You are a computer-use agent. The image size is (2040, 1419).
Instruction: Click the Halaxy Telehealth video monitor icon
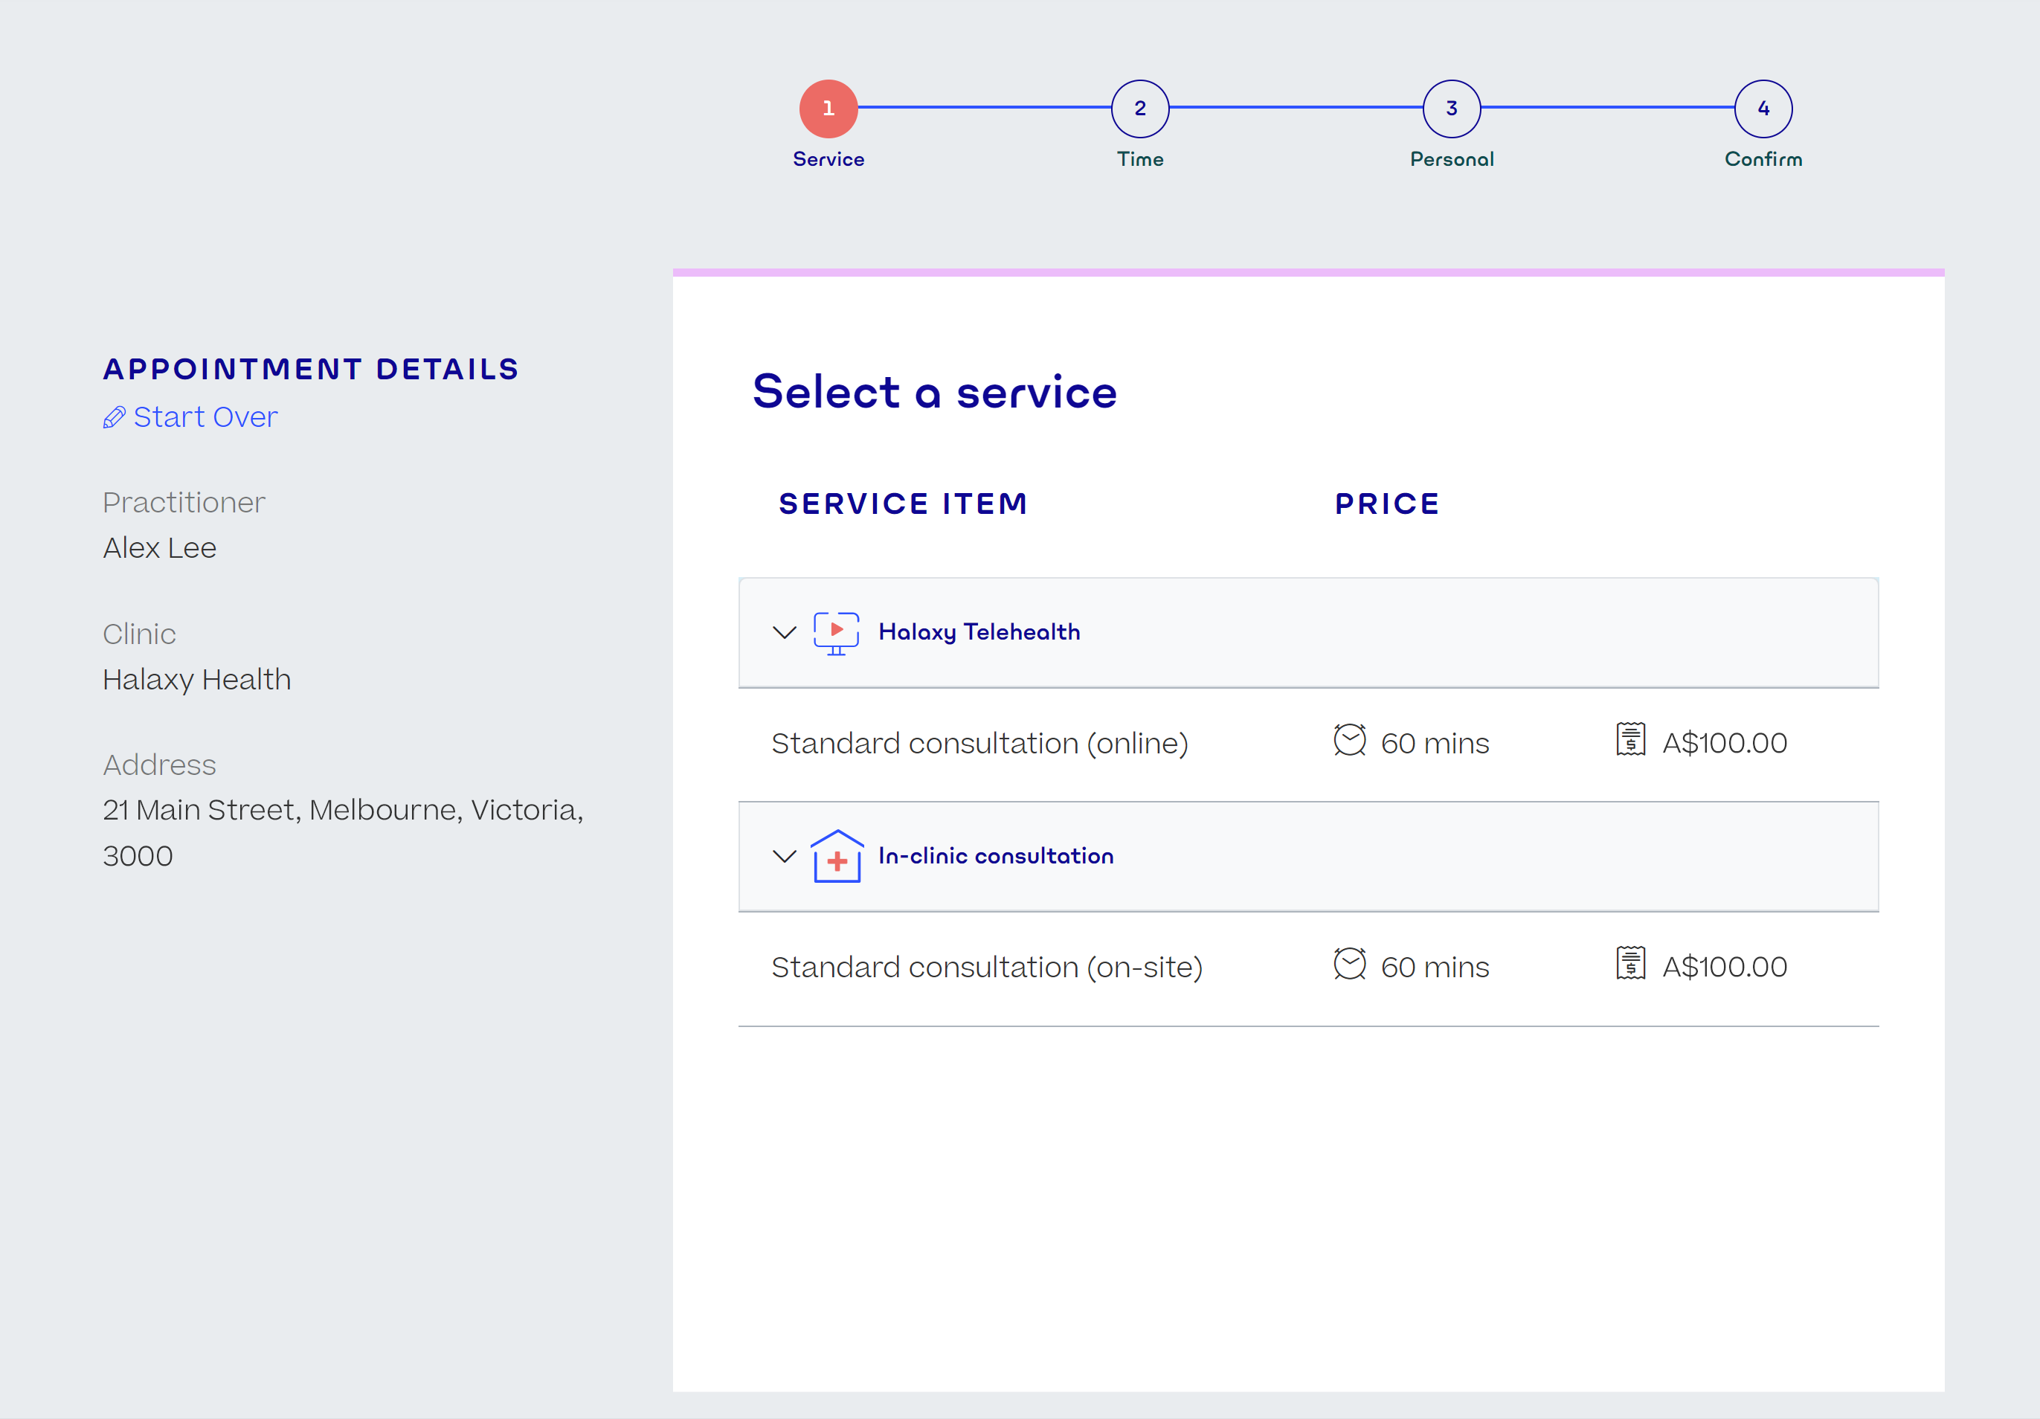click(835, 633)
